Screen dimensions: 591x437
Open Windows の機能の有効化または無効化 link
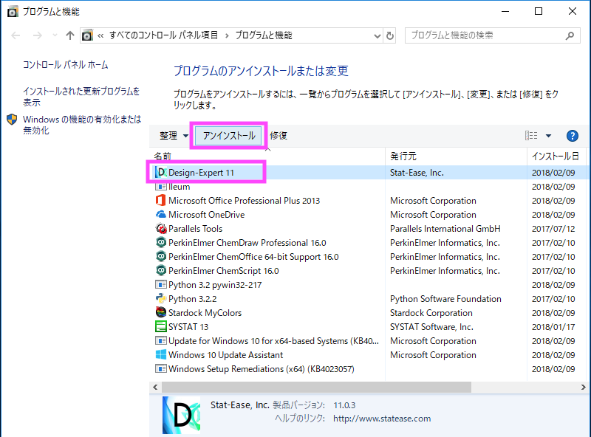(x=82, y=125)
